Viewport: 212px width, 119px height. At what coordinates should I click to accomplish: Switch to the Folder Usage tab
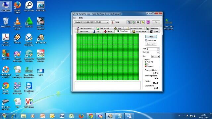click(x=139, y=31)
